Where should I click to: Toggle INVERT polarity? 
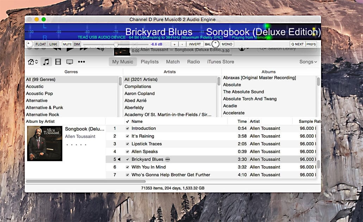(x=195, y=44)
